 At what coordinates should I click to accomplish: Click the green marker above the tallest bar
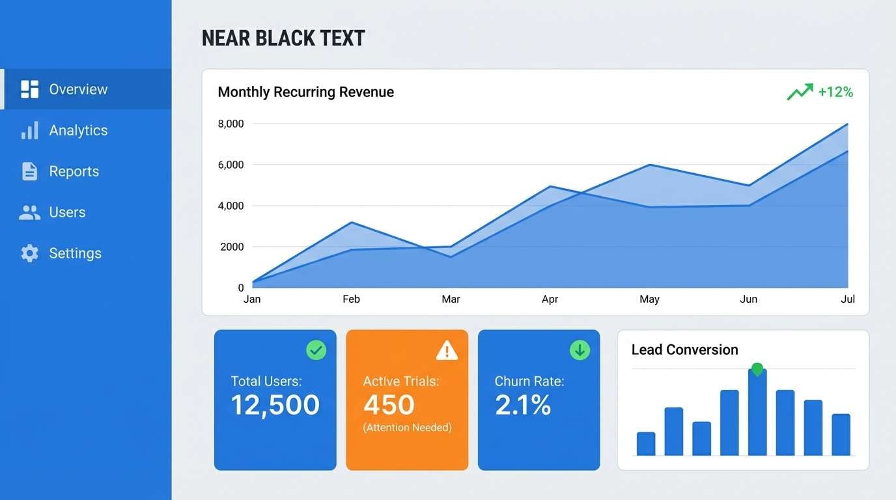coord(758,369)
